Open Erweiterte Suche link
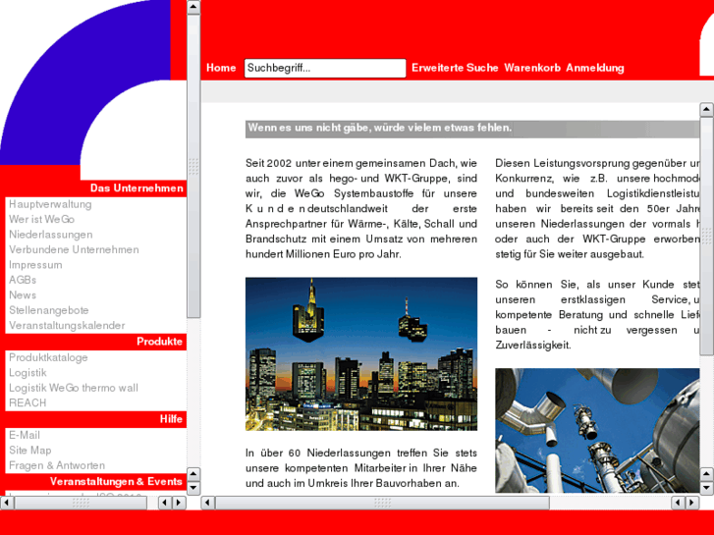714x535 pixels. pyautogui.click(x=455, y=68)
